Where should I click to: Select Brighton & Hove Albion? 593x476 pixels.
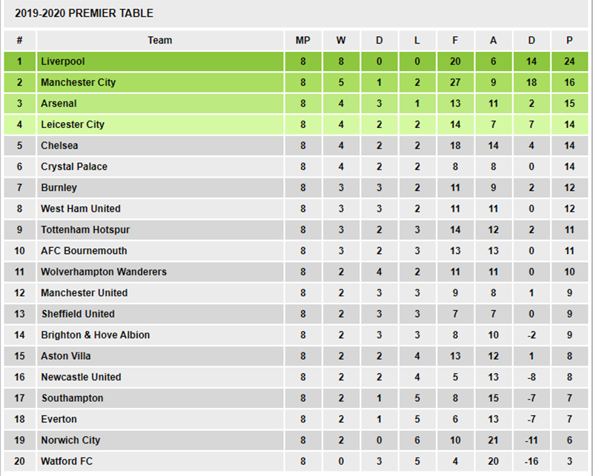[96, 335]
